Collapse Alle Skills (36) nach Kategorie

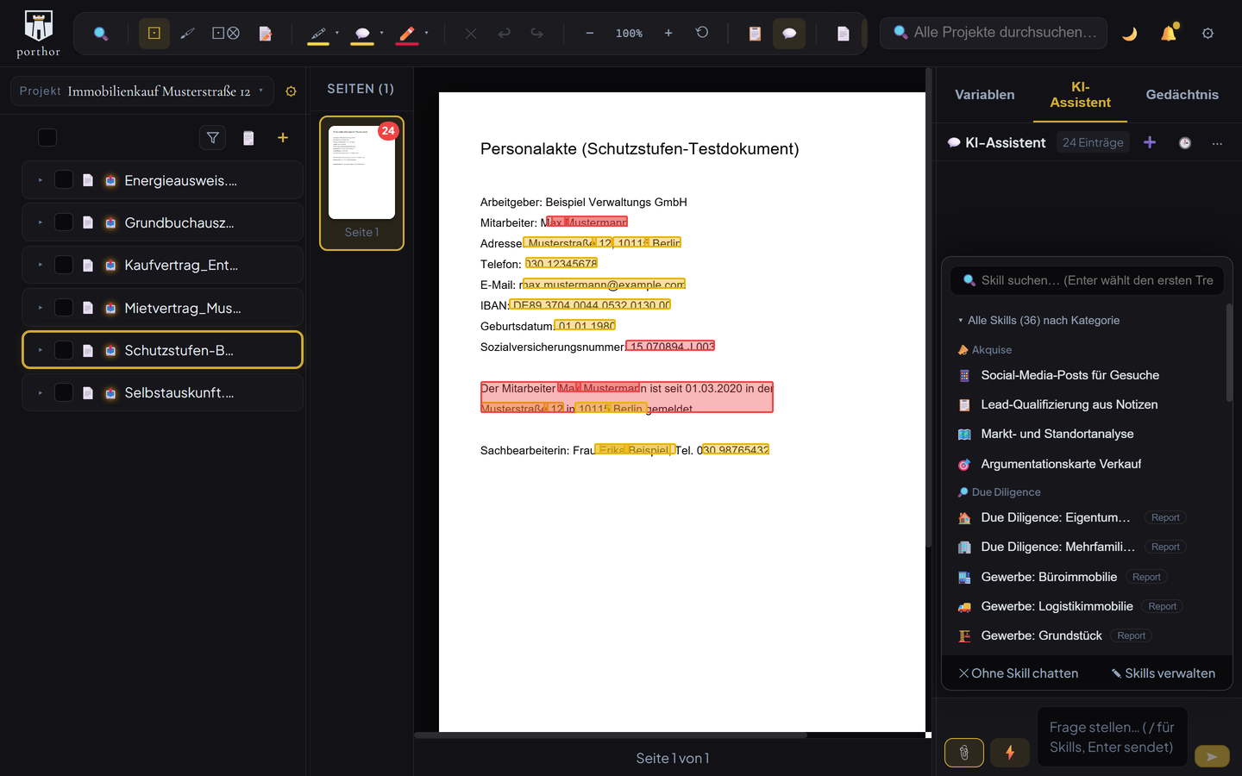pos(1038,321)
